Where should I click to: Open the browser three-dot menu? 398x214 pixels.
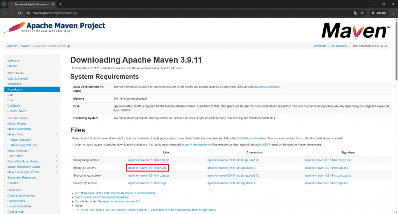[393, 13]
